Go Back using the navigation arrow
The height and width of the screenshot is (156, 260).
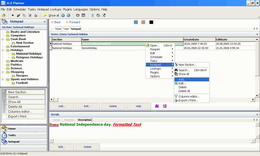tap(56, 22)
